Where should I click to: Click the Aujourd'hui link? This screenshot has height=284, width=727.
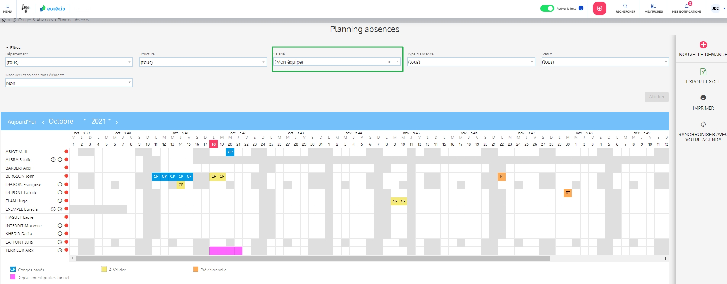click(22, 122)
